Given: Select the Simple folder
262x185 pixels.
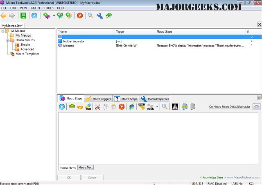Looking at the screenshot, I should 25,44.
